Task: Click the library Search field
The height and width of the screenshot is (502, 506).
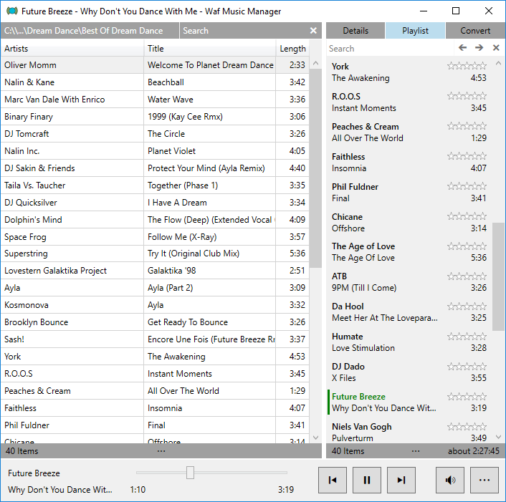Action: [x=243, y=31]
